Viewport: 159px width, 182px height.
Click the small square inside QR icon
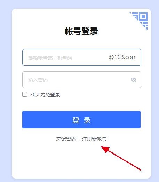click(x=143, y=16)
